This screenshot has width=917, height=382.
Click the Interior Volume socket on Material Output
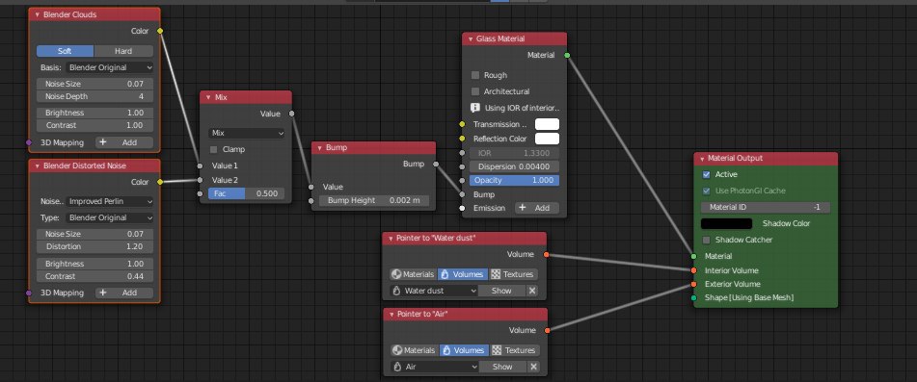point(693,270)
